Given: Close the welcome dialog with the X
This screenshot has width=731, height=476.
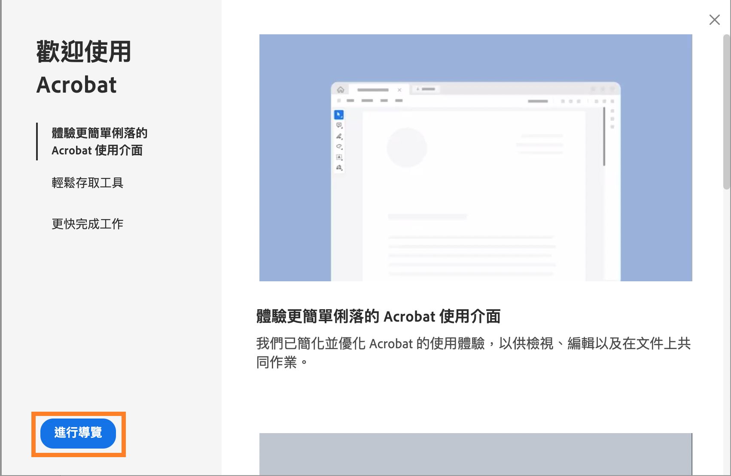Looking at the screenshot, I should [714, 20].
